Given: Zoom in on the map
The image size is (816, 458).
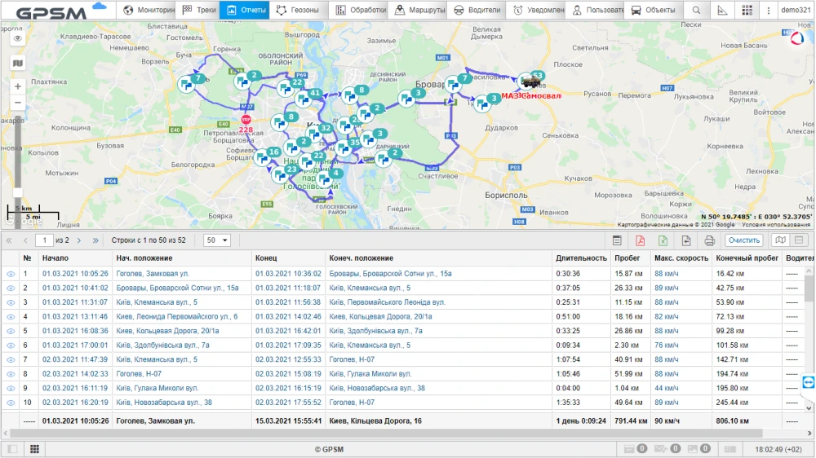Looking at the screenshot, I should click(18, 86).
